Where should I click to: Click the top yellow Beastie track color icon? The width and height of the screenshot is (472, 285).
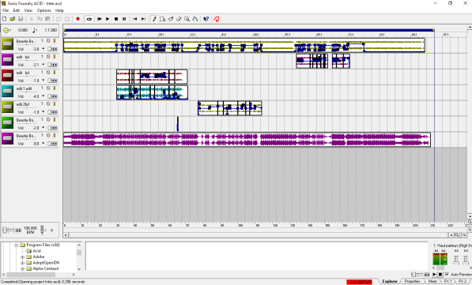[8, 44]
